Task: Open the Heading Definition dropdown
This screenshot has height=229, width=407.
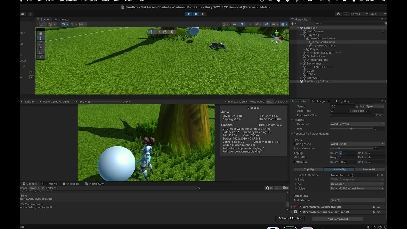Action: 357,124
